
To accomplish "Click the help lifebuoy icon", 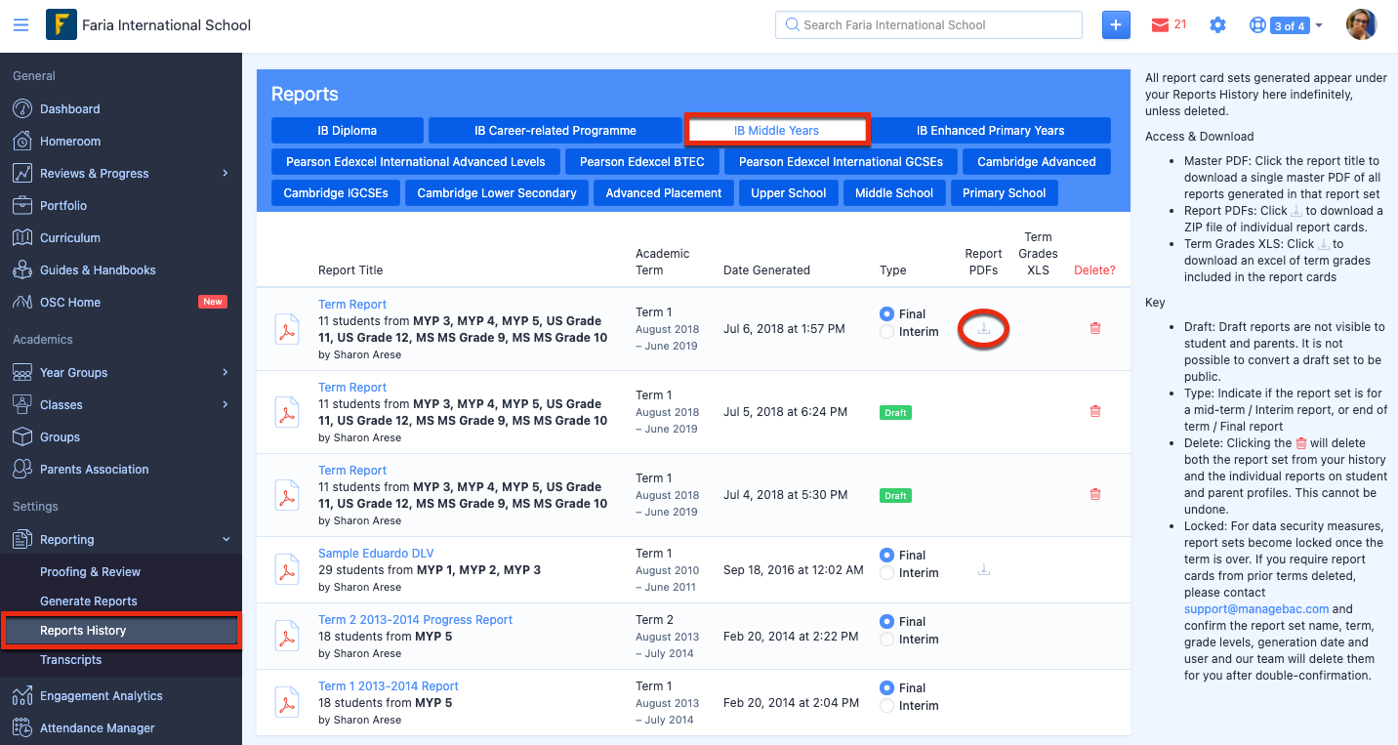I will tap(1257, 25).
